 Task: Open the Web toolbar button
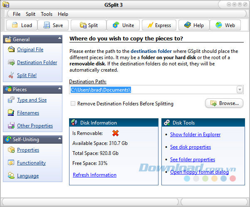click(x=225, y=25)
